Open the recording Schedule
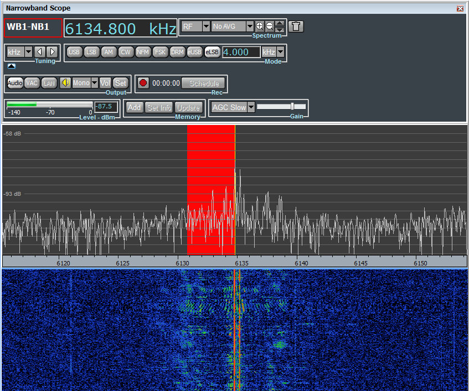469x391 pixels. [x=204, y=83]
